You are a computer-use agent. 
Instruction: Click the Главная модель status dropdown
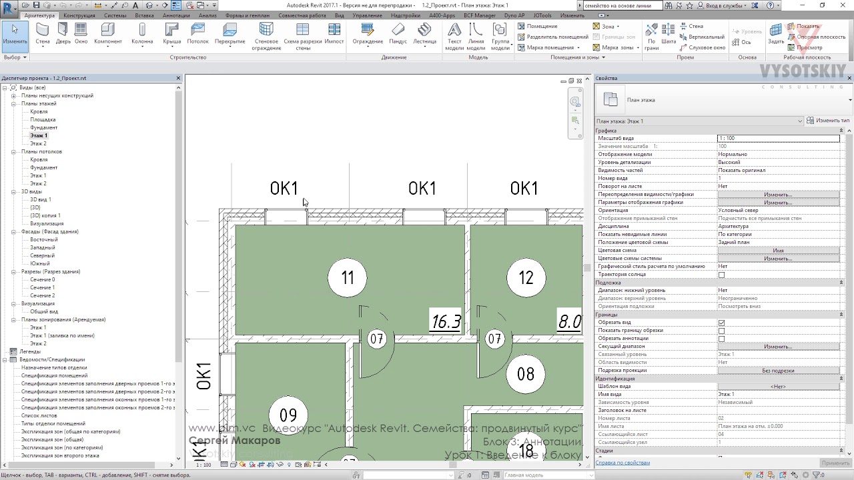[547, 475]
